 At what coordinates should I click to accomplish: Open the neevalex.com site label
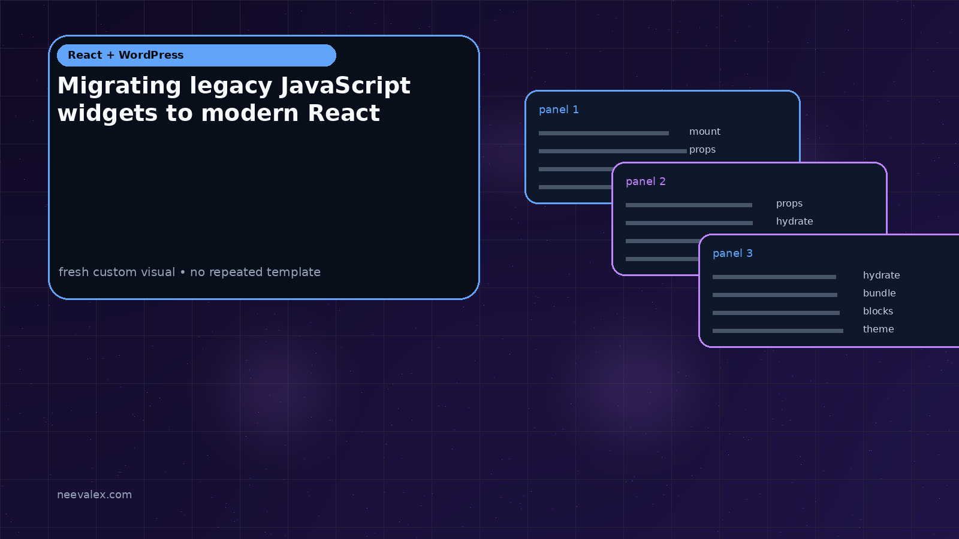tap(94, 495)
